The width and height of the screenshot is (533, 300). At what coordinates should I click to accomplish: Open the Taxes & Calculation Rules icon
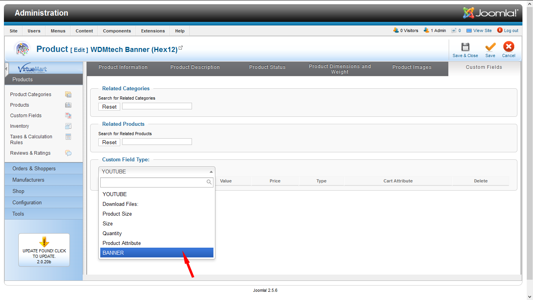(68, 137)
